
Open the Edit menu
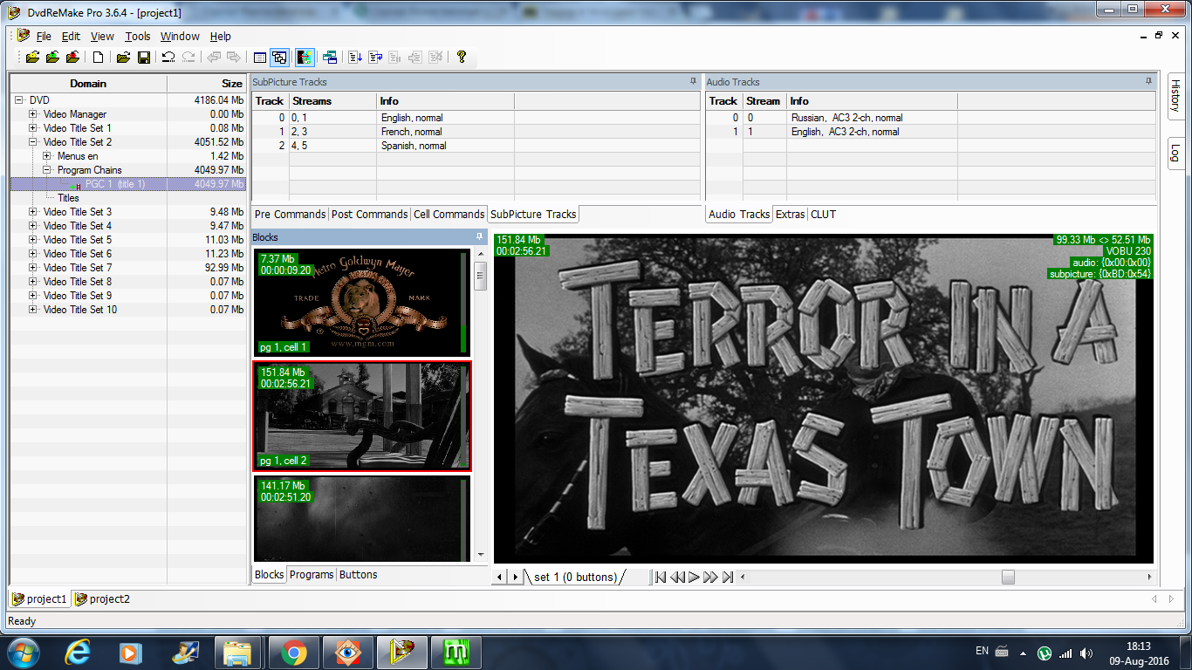point(71,37)
